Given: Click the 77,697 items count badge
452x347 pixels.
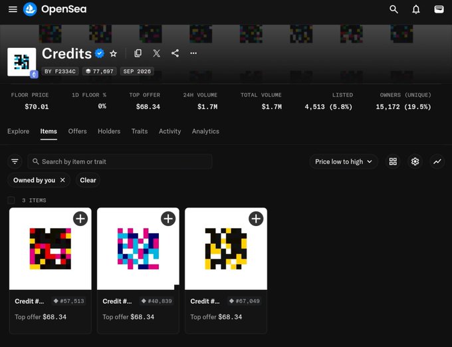Looking at the screenshot, I should coord(100,71).
